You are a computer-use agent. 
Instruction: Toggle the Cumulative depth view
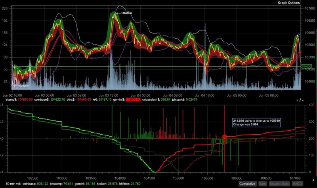pyautogui.click(x=248, y=184)
